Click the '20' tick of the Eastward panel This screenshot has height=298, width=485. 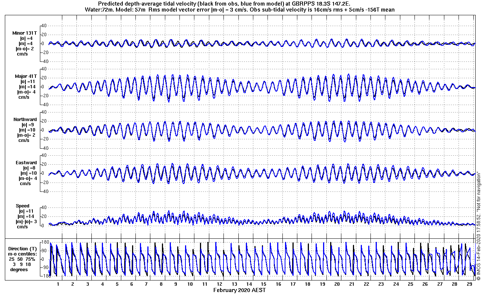(x=43, y=164)
